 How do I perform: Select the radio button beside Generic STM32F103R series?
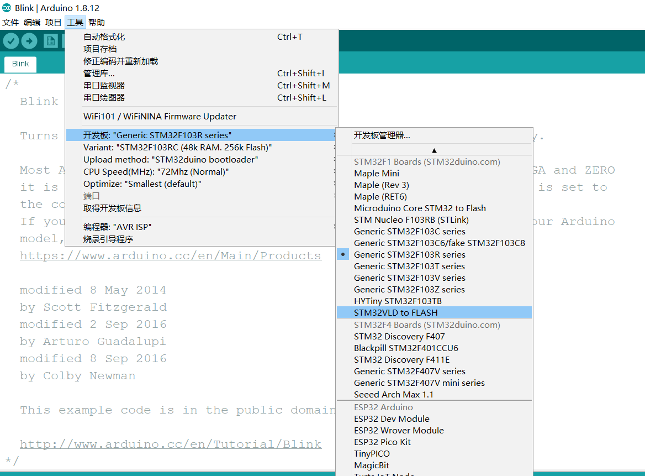tap(343, 254)
